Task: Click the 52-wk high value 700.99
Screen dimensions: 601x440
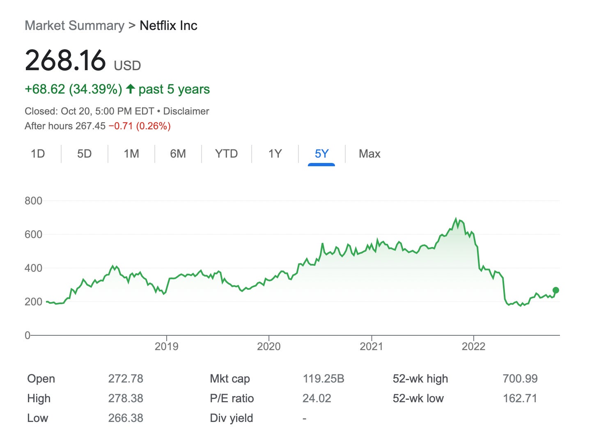Action: pos(520,378)
